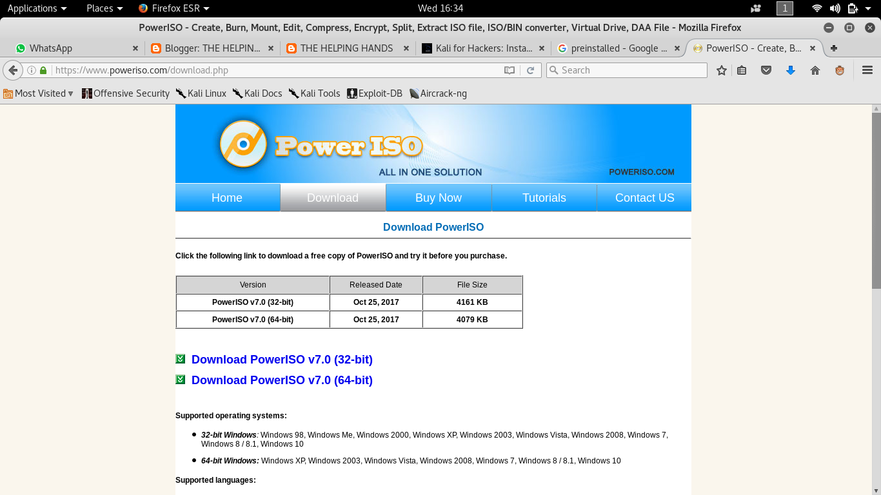Screen dimensions: 881x495
Task: Click the back navigation arrow
Action: 12,70
